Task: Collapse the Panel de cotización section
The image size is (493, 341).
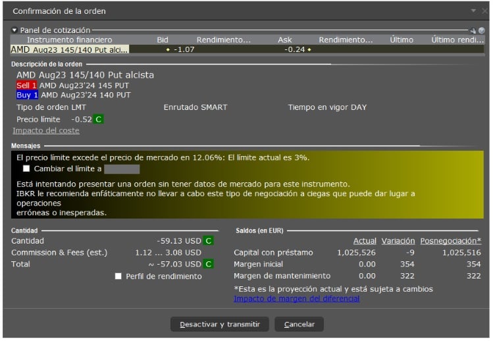Action: [14, 30]
